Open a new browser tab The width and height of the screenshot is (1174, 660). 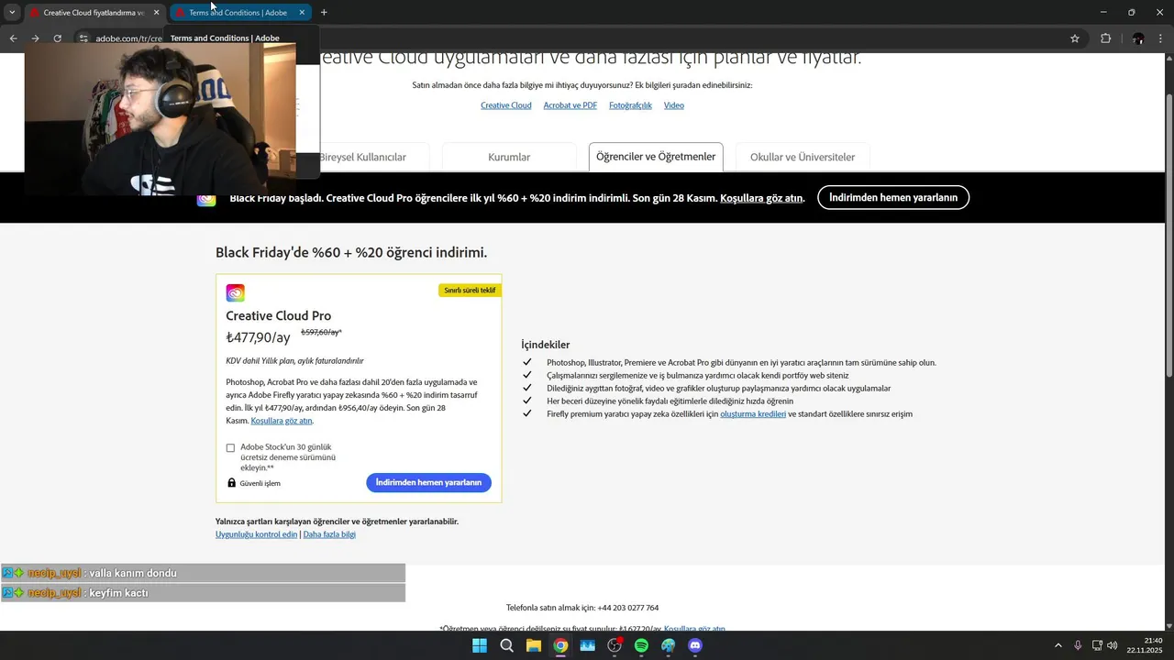coord(324,13)
